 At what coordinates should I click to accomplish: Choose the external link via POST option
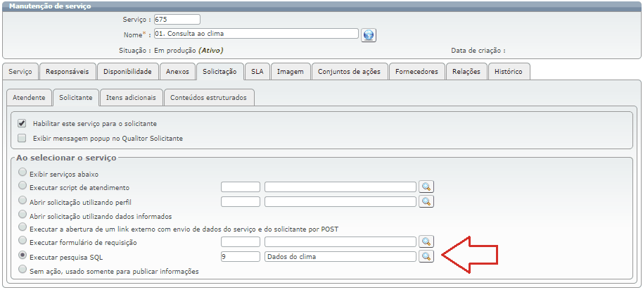(24, 228)
